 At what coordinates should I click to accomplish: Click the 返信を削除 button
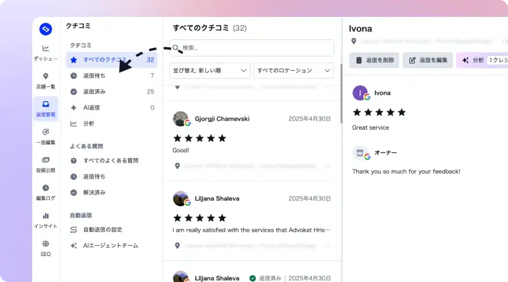(374, 60)
